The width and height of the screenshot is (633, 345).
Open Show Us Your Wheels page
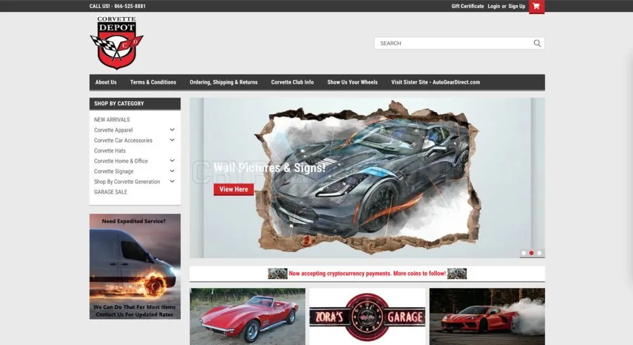tap(353, 82)
